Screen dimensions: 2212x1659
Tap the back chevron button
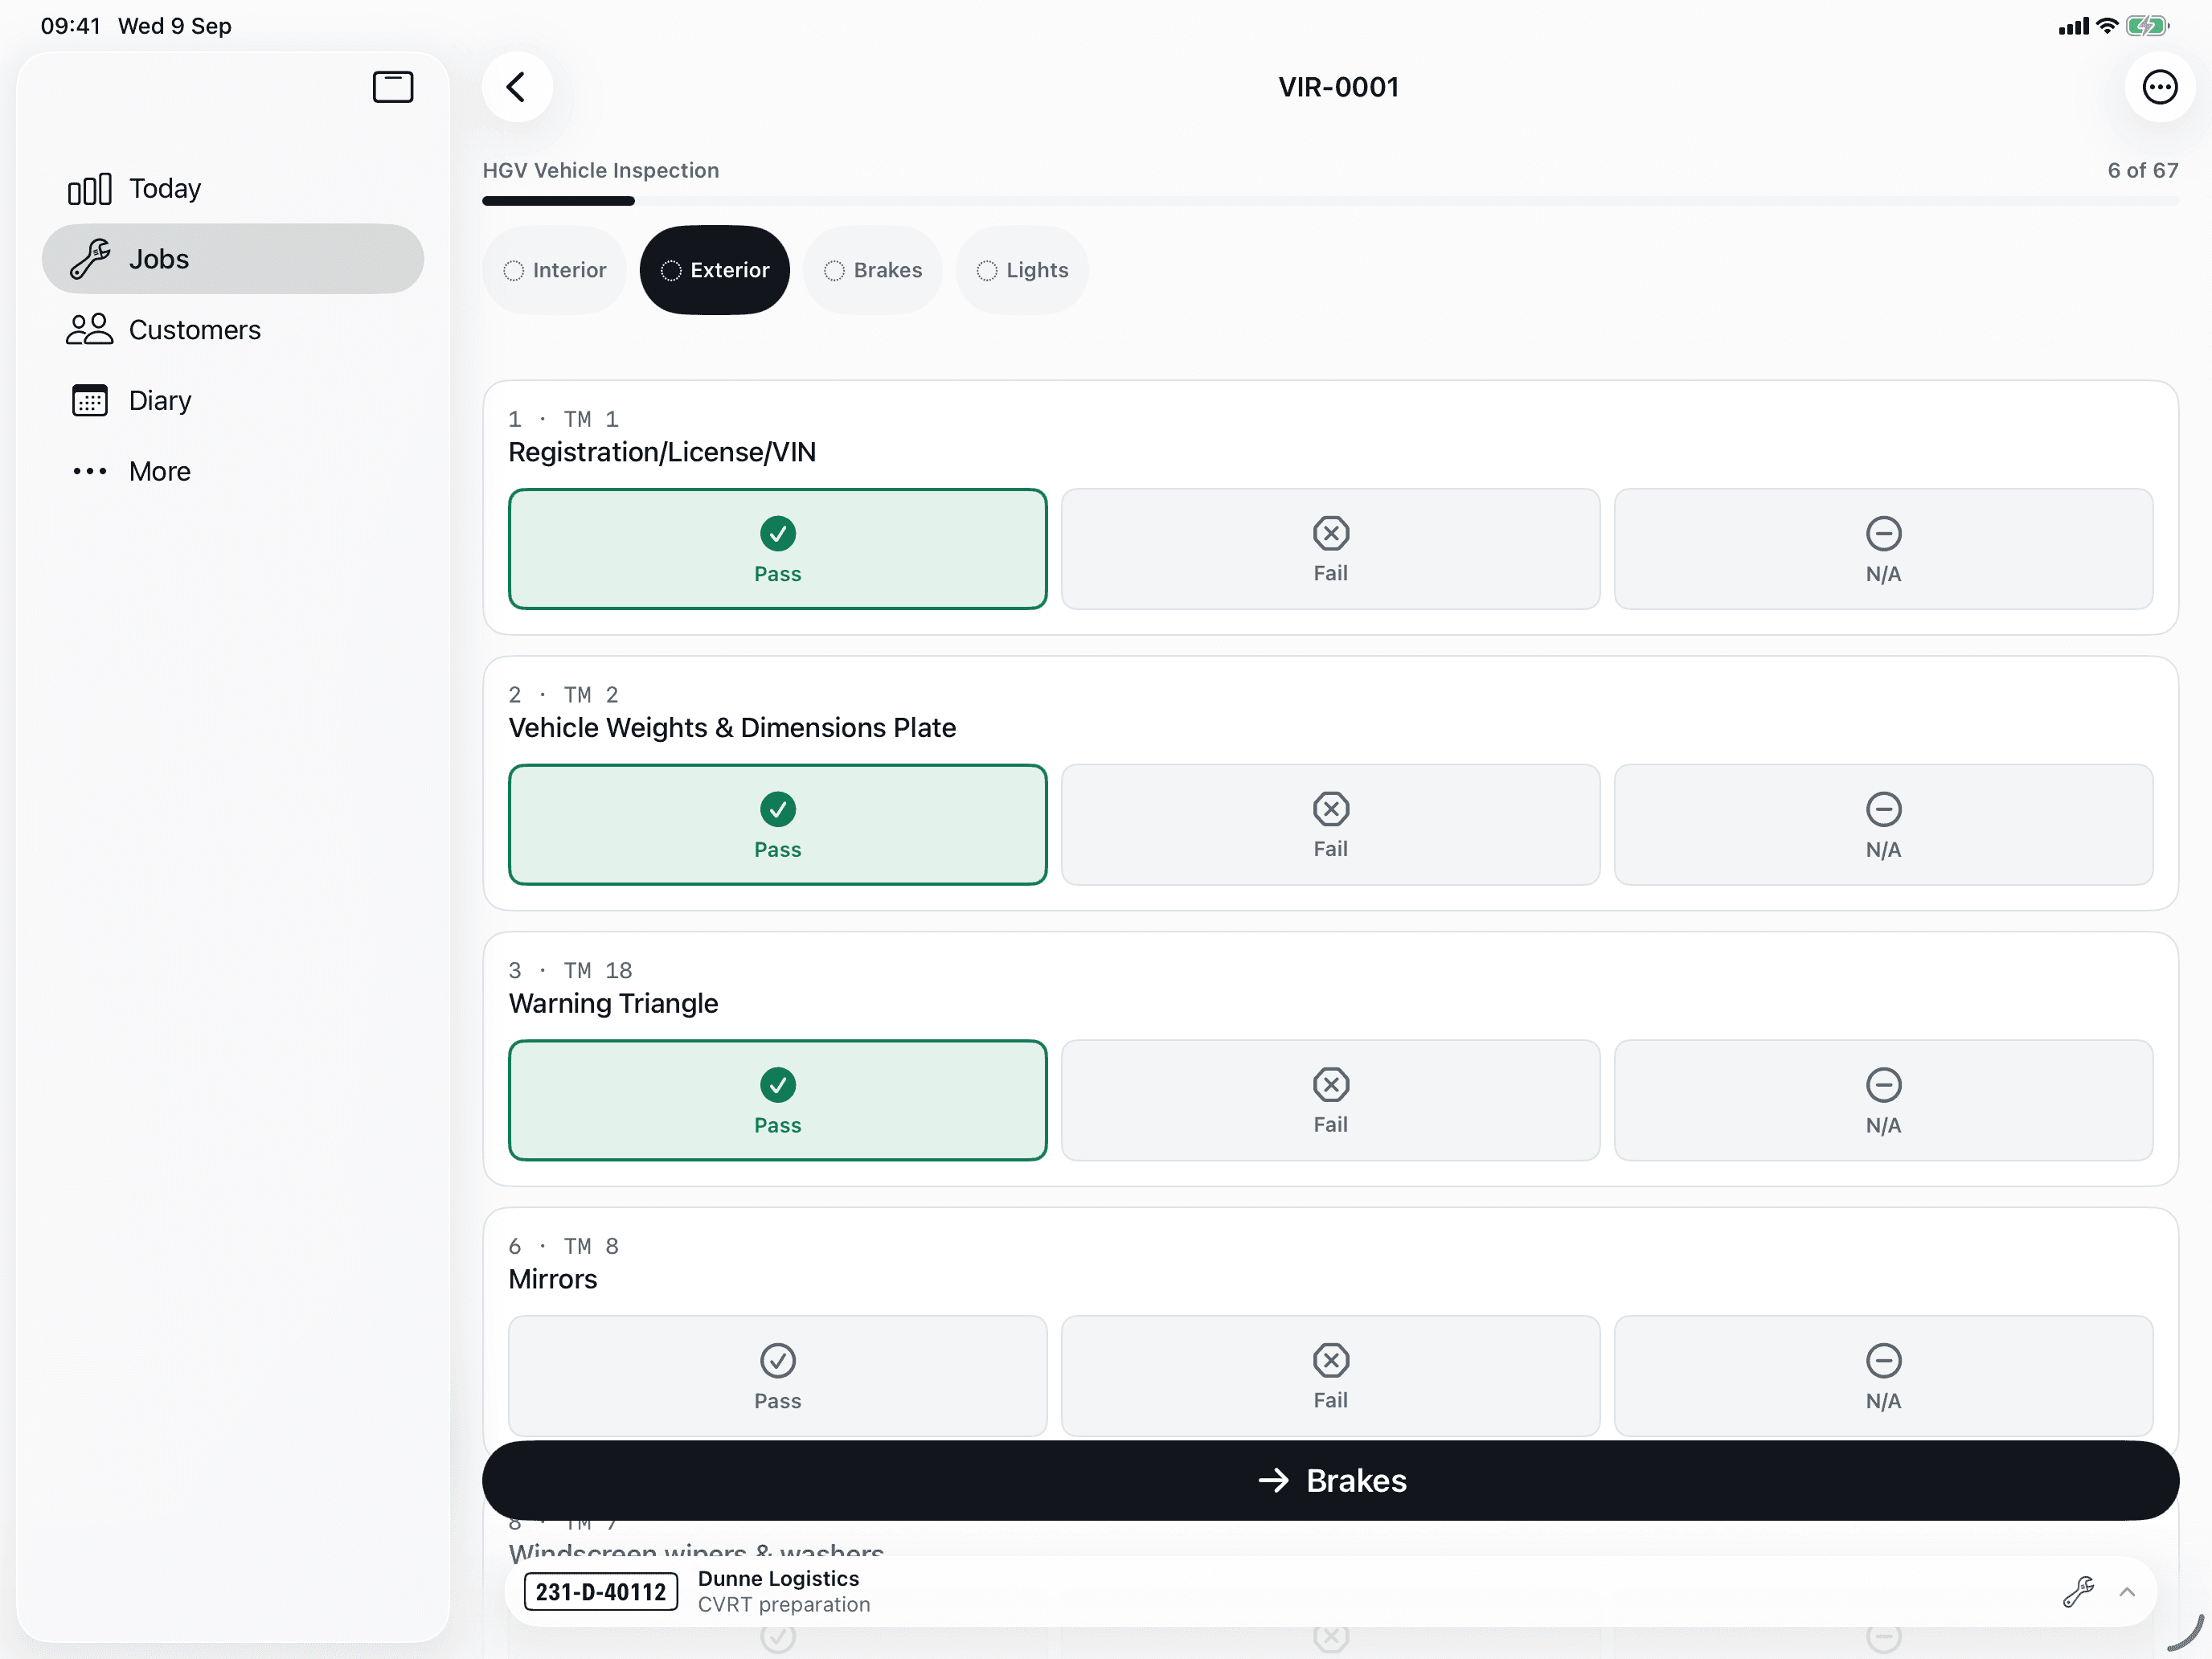(x=517, y=87)
